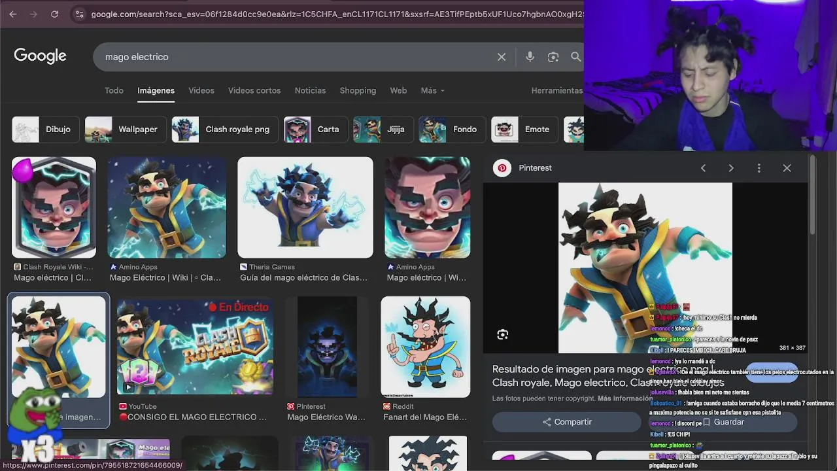Screen dimensions: 837x471
Task: Start voice search with microphone icon
Action: (530, 57)
